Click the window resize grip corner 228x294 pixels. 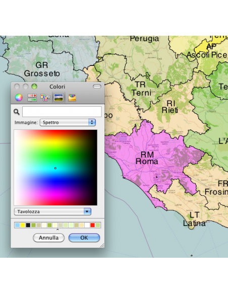[102, 246]
